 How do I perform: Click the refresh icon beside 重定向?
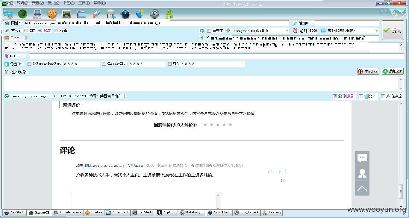(202, 31)
